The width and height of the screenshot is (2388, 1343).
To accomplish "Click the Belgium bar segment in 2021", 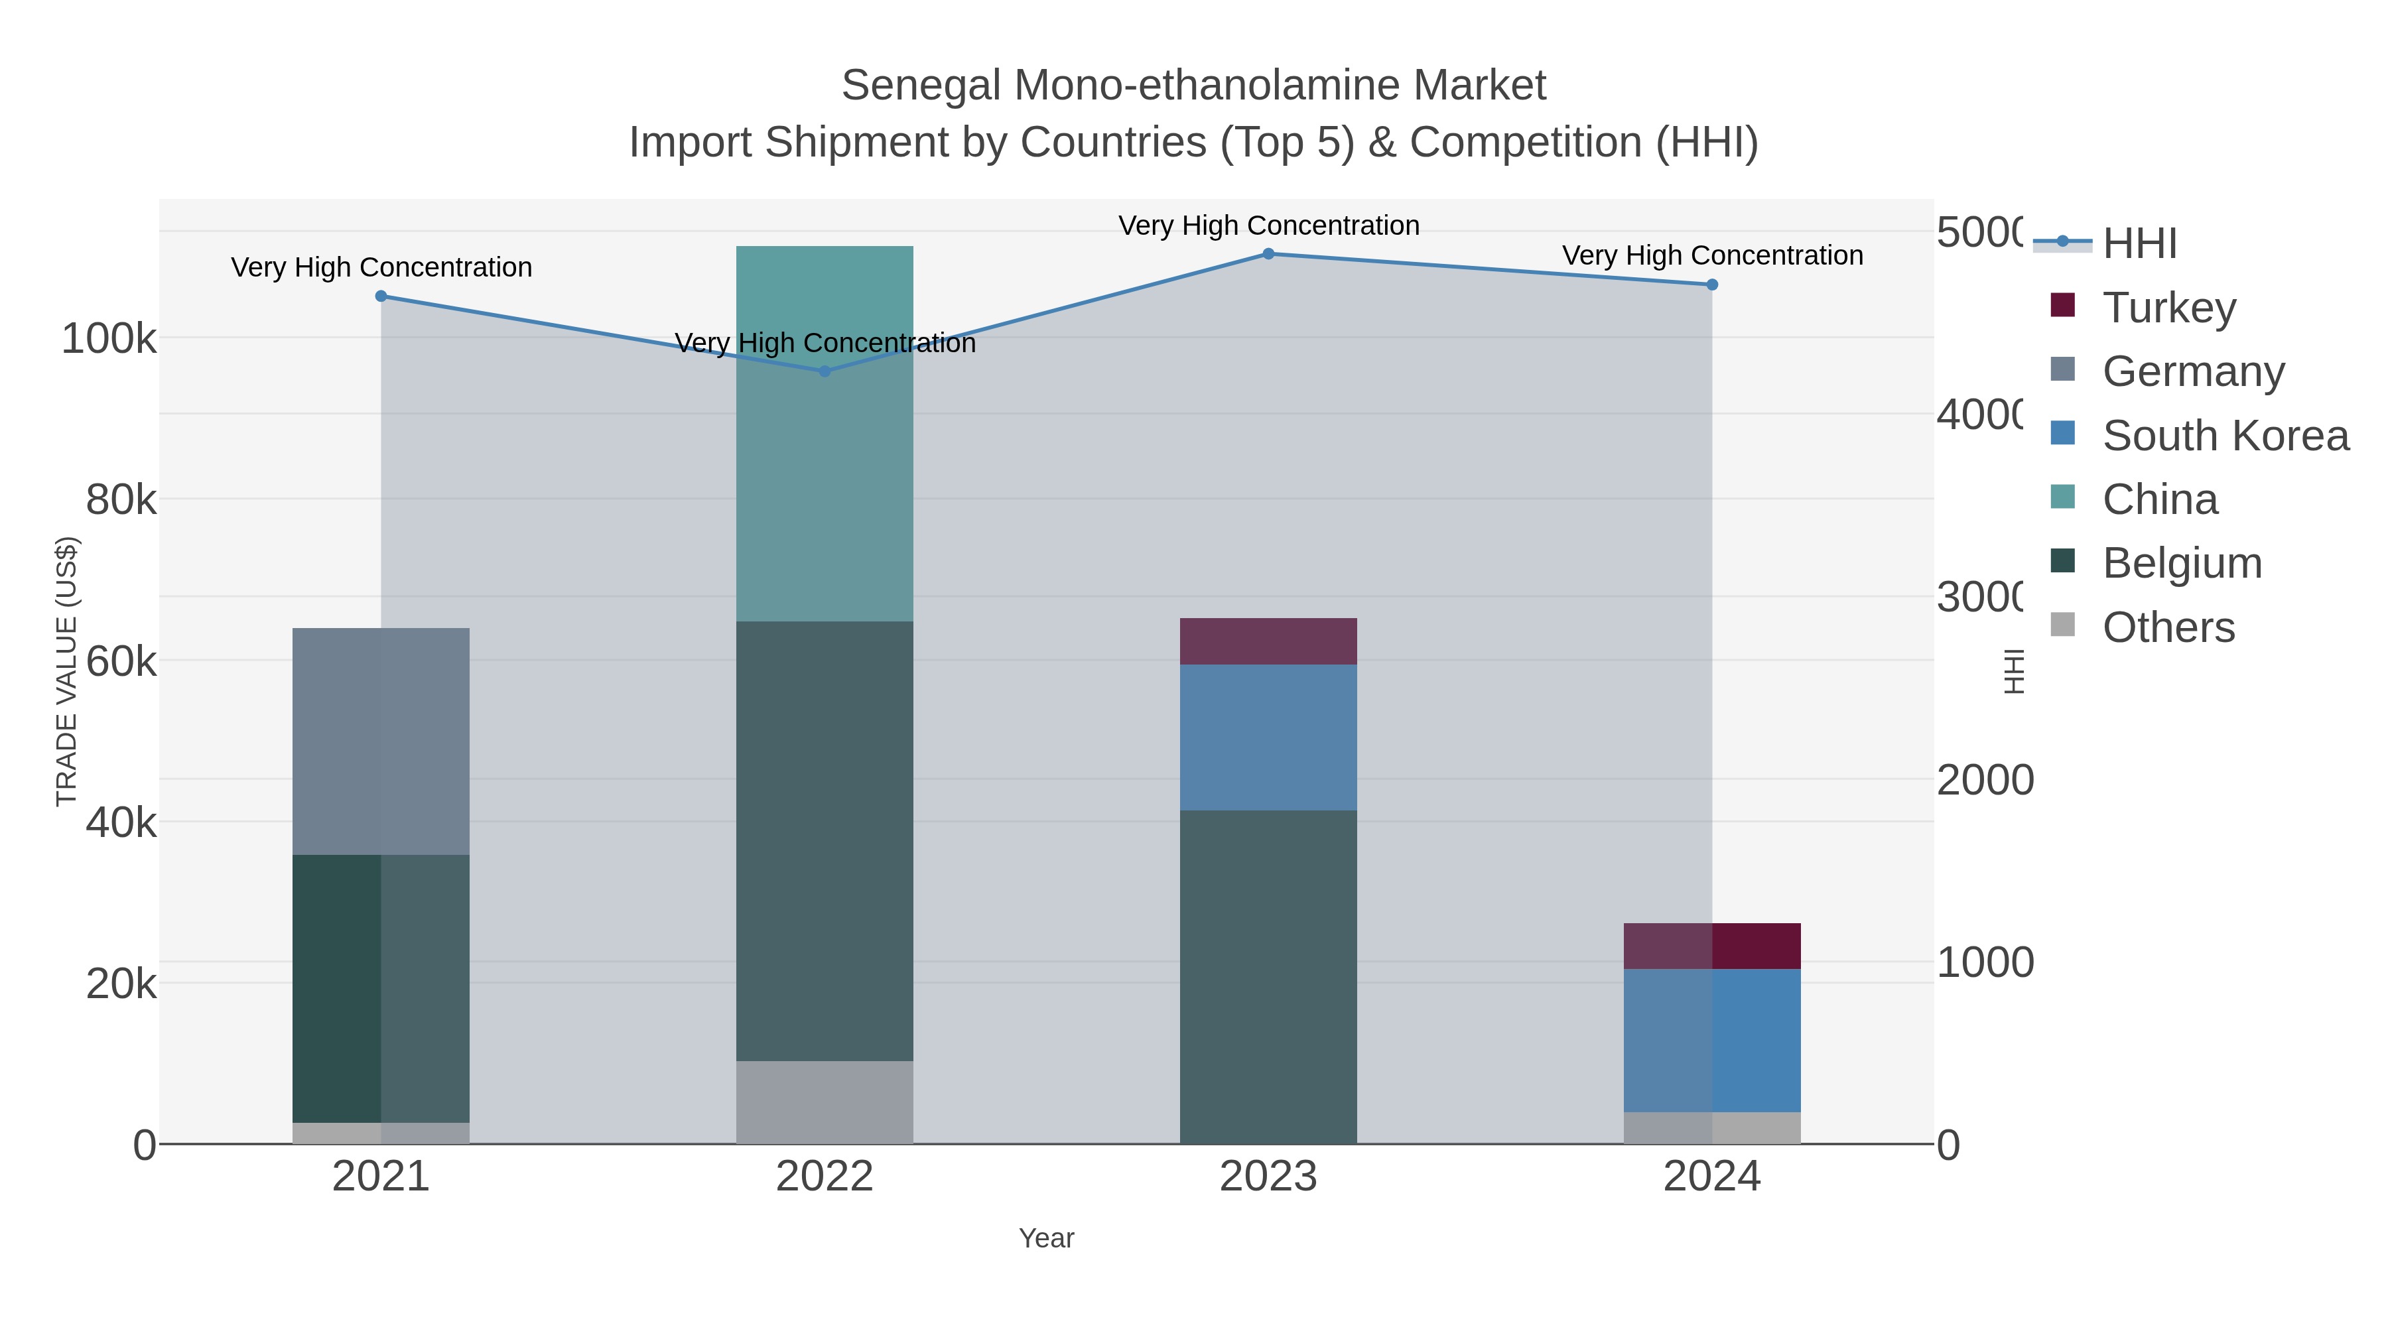I will click(x=381, y=989).
